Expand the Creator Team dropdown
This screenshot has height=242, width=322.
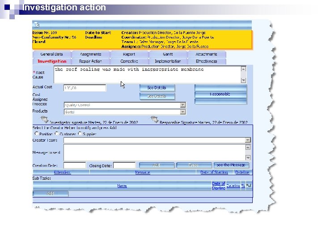[x=248, y=140]
